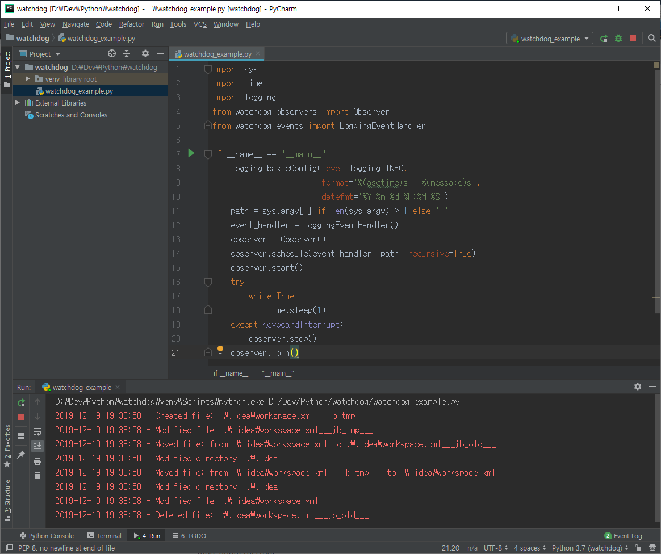661x554 pixels.
Task: Open the File menu
Action: [9, 24]
